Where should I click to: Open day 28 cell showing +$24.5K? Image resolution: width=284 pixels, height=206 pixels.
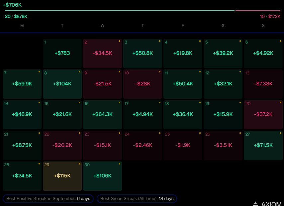[22, 176]
